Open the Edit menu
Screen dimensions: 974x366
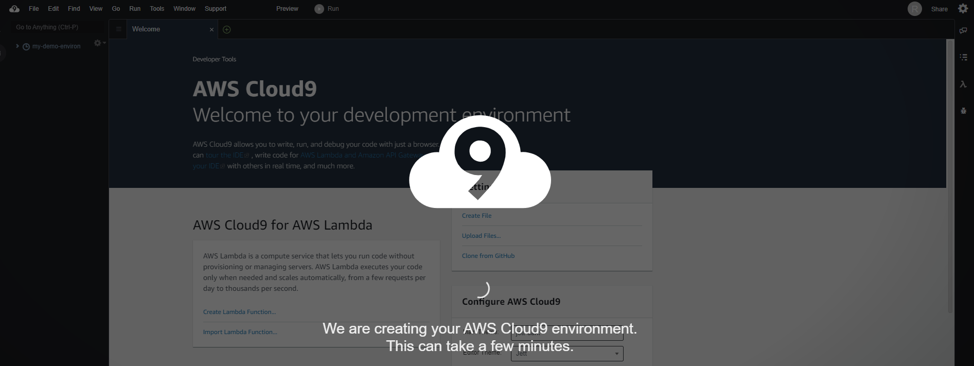click(x=54, y=9)
